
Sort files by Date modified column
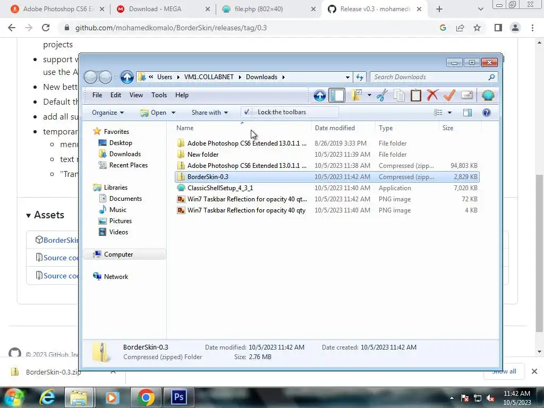click(x=344, y=128)
